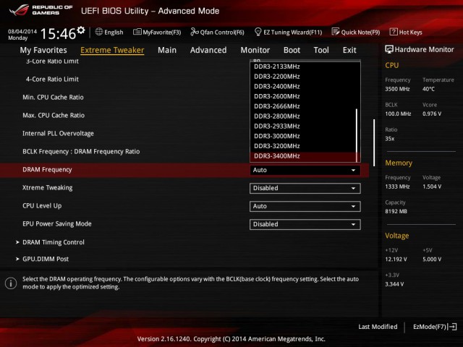
Task: Click the frequency list scrollbar
Action: [357, 135]
